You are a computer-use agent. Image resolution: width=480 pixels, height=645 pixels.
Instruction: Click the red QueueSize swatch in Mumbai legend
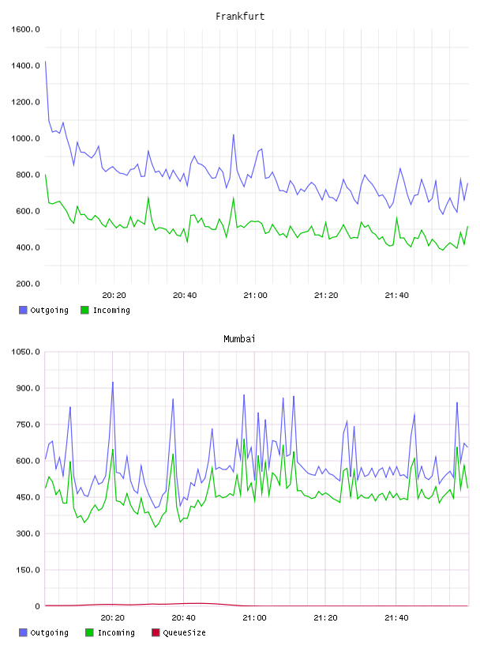(x=156, y=632)
